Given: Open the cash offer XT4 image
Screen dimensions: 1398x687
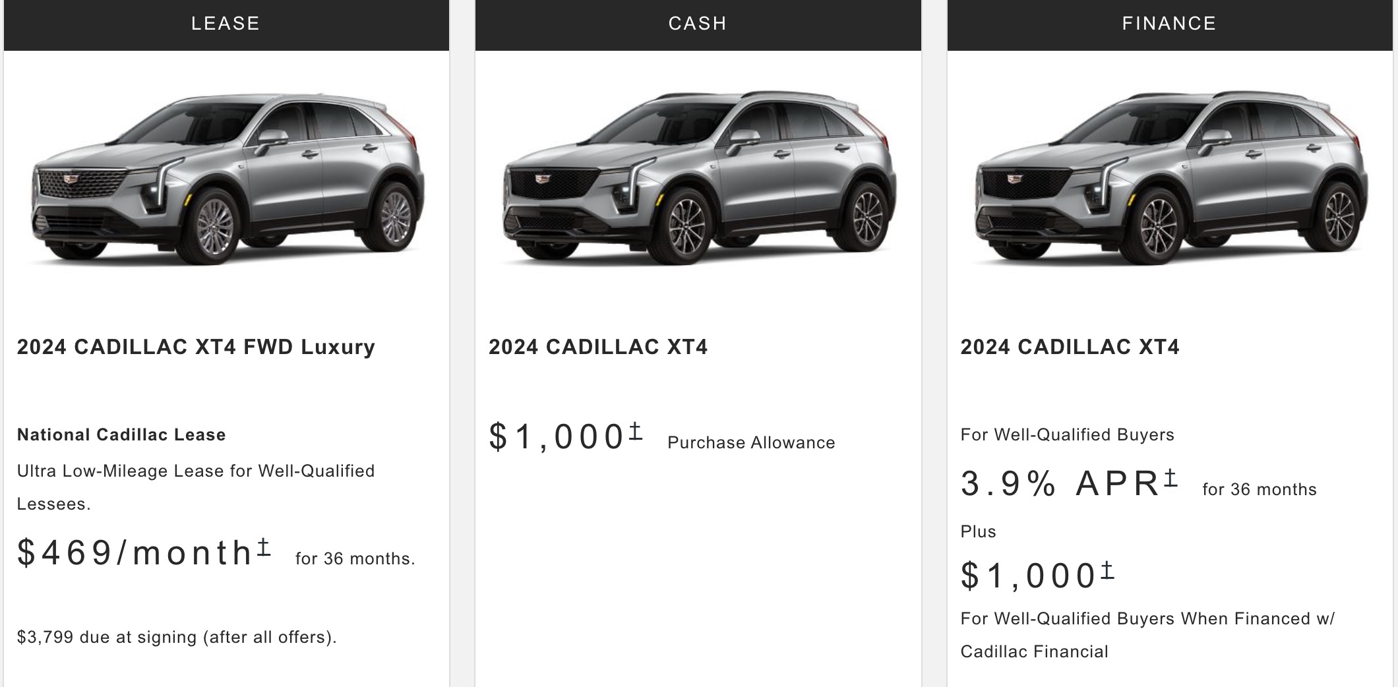Looking at the screenshot, I should (x=699, y=178).
